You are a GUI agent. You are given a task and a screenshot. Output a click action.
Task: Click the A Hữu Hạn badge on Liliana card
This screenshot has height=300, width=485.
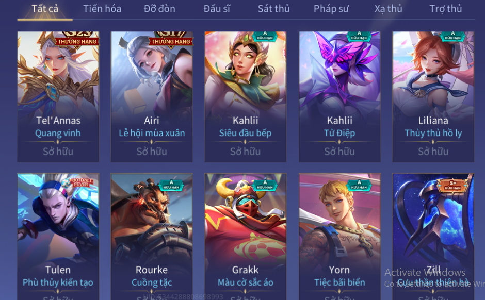pyautogui.click(x=453, y=37)
